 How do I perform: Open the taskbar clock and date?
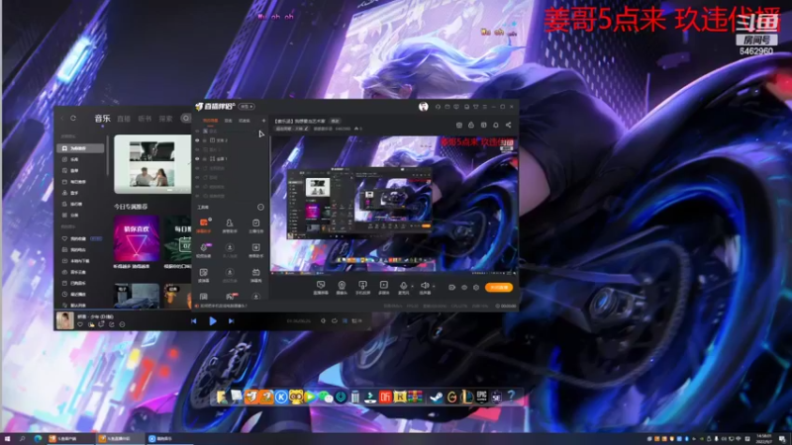coord(763,439)
